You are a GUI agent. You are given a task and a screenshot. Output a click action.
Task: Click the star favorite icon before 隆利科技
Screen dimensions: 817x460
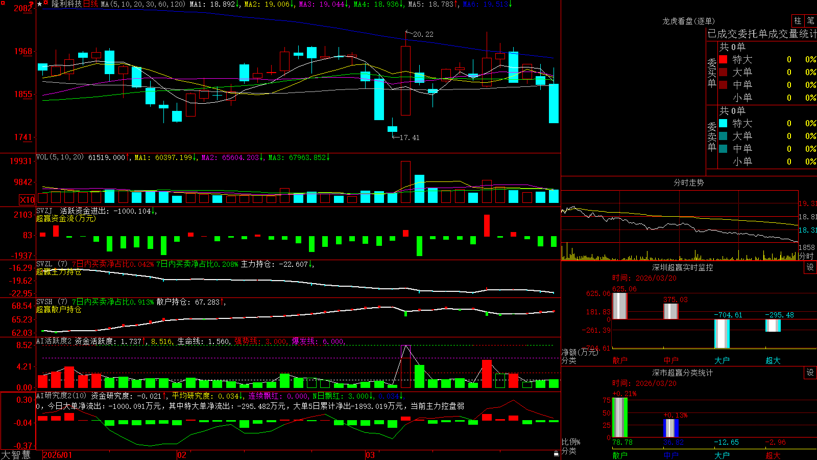(40, 4)
